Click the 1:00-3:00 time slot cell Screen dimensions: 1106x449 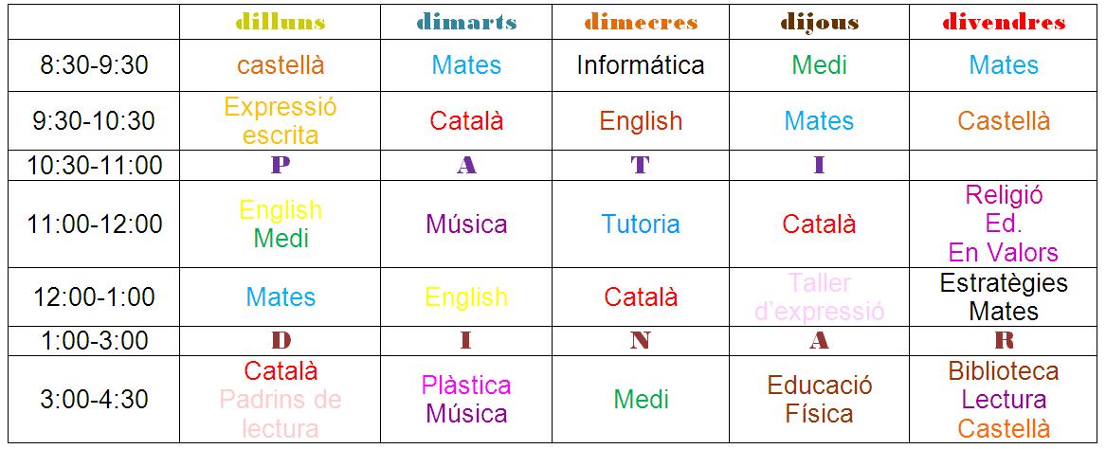pyautogui.click(x=94, y=340)
